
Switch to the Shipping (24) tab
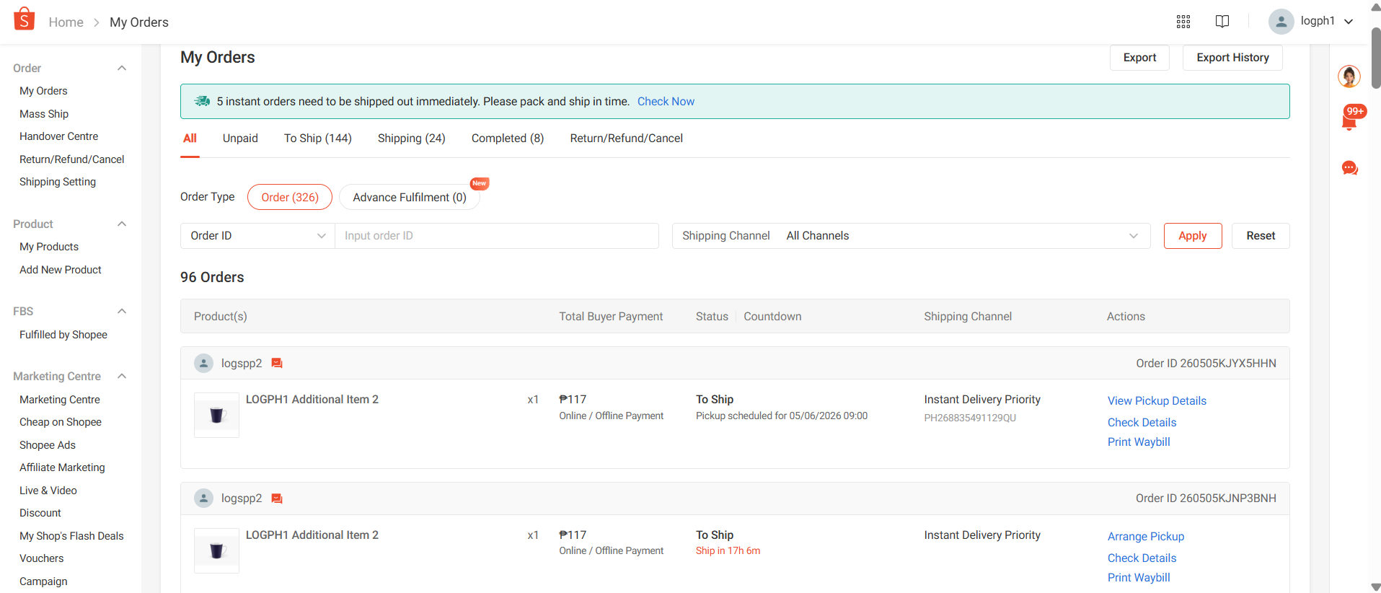tap(412, 139)
